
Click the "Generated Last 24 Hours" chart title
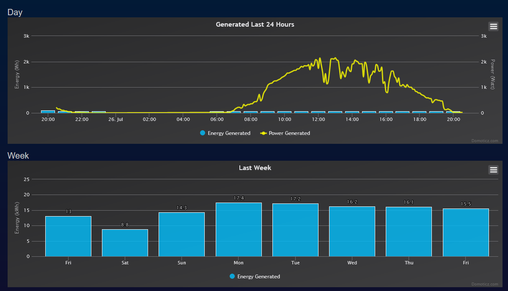click(x=255, y=25)
